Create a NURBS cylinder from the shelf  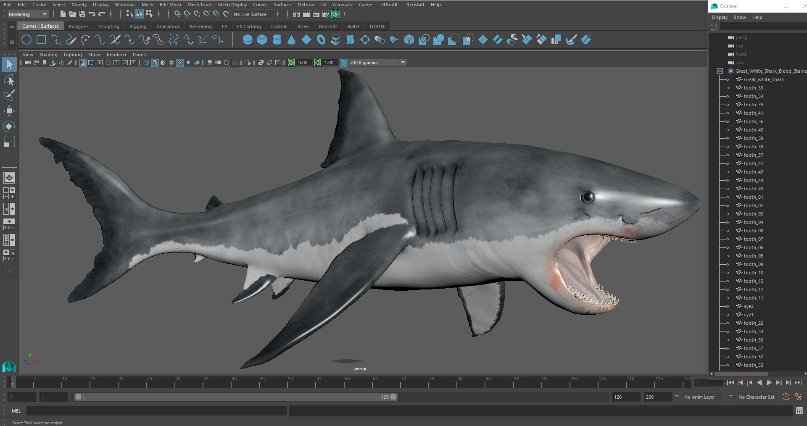point(277,40)
